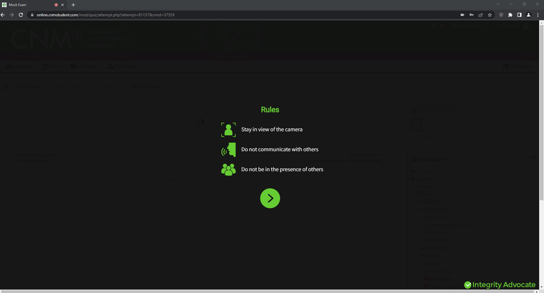This screenshot has width=544, height=293.
Task: Click 'Do not be in the presence of others'
Action: tap(282, 169)
